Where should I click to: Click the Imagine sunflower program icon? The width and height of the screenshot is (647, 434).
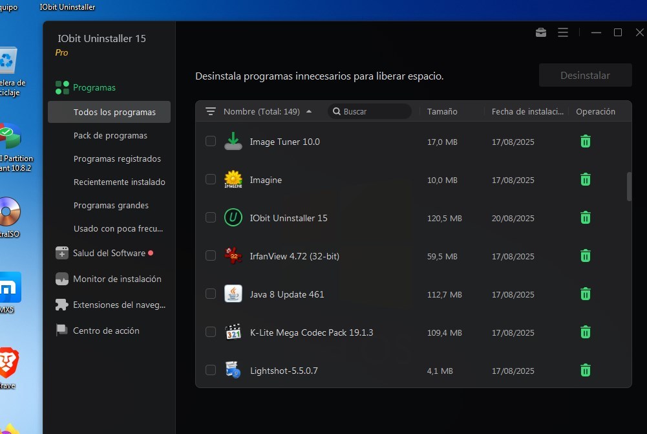pyautogui.click(x=233, y=180)
